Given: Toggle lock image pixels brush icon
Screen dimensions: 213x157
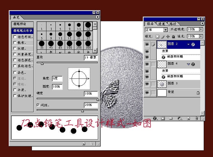Looking at the screenshot, I should pyautogui.click(x=163, y=36).
